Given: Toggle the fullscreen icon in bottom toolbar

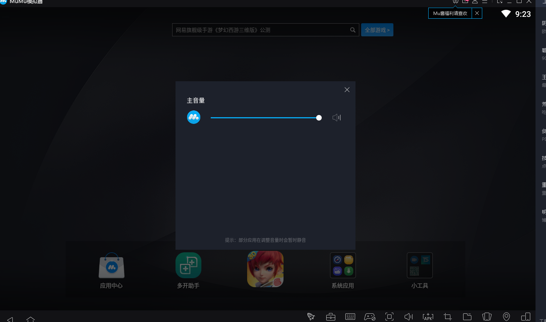Looking at the screenshot, I should tap(389, 317).
